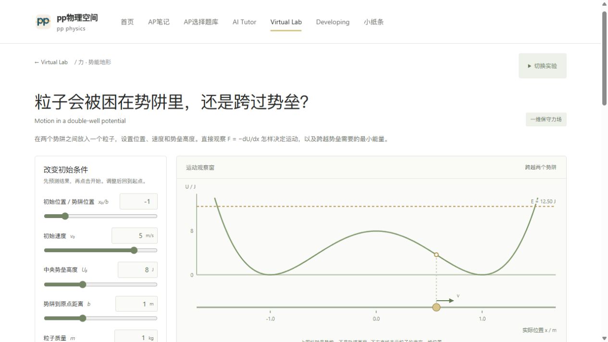Click the page scrollbar up arrow

tap(604, 4)
